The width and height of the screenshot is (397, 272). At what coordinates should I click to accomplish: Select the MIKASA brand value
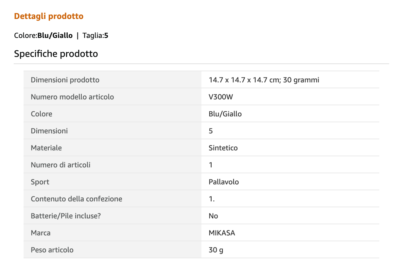[x=222, y=233]
